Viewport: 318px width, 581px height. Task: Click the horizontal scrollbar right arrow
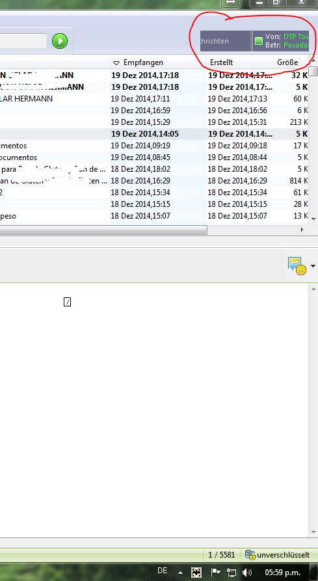click(302, 230)
